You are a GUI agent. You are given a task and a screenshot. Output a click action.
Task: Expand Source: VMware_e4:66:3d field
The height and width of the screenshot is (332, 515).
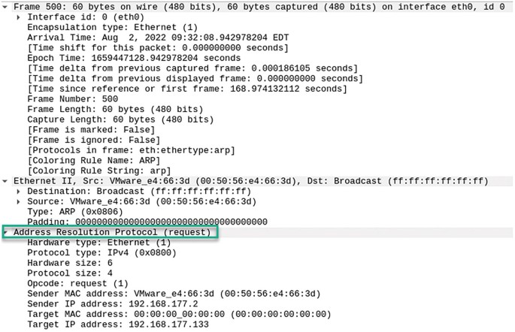19,201
